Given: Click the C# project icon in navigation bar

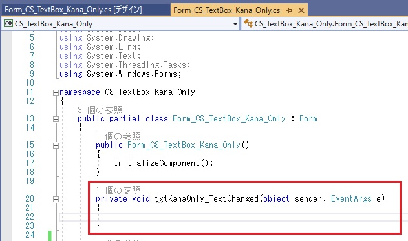Looking at the screenshot, I should pyautogui.click(x=8, y=24).
